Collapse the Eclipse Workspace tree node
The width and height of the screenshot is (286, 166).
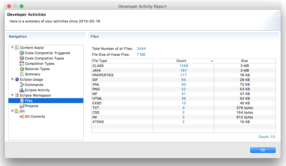click(x=12, y=96)
